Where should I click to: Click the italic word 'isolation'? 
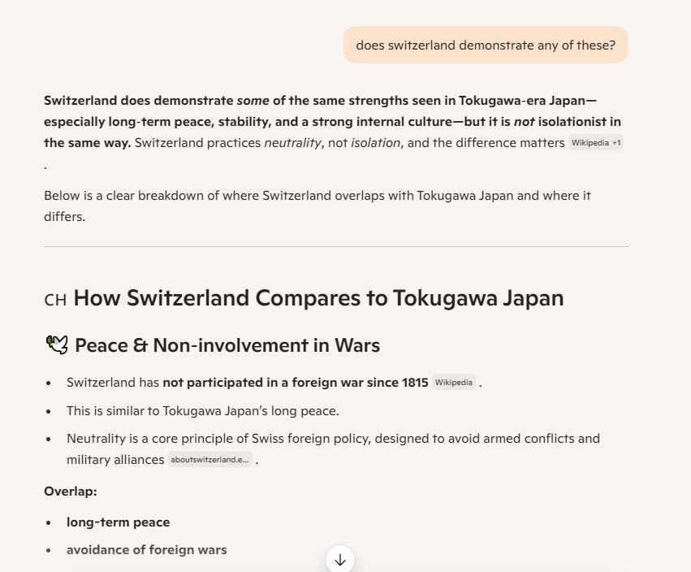click(375, 143)
